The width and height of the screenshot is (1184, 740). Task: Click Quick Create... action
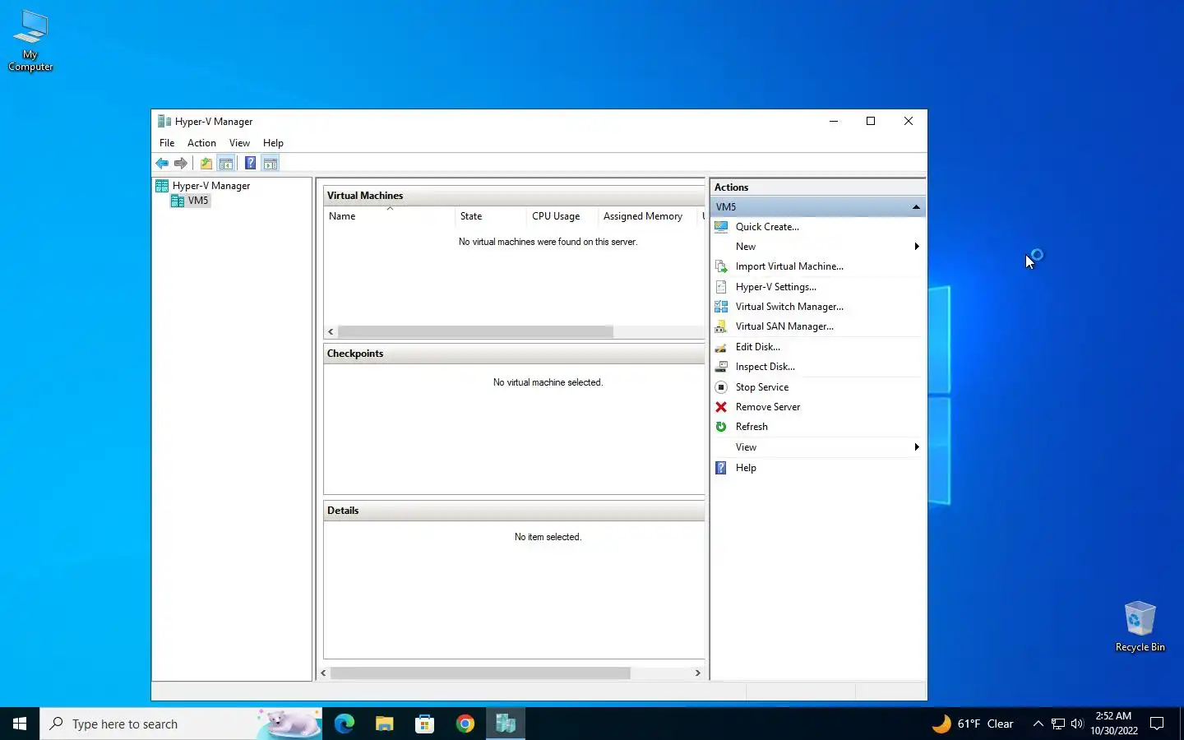[767, 227]
